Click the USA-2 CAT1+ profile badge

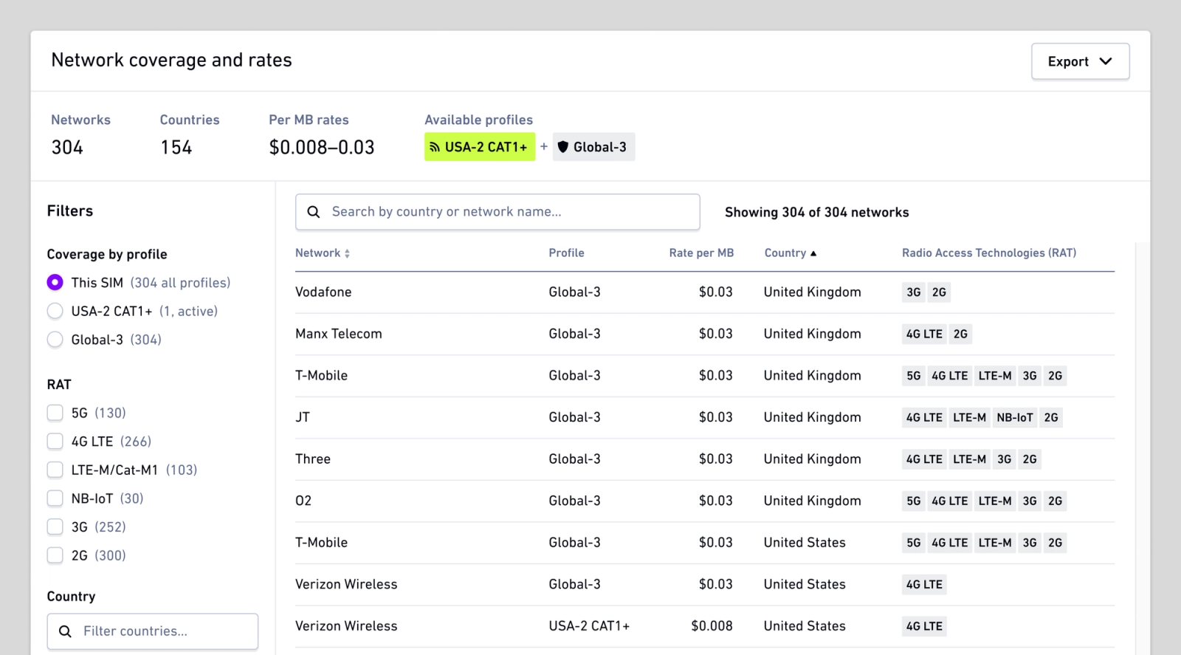coord(480,147)
